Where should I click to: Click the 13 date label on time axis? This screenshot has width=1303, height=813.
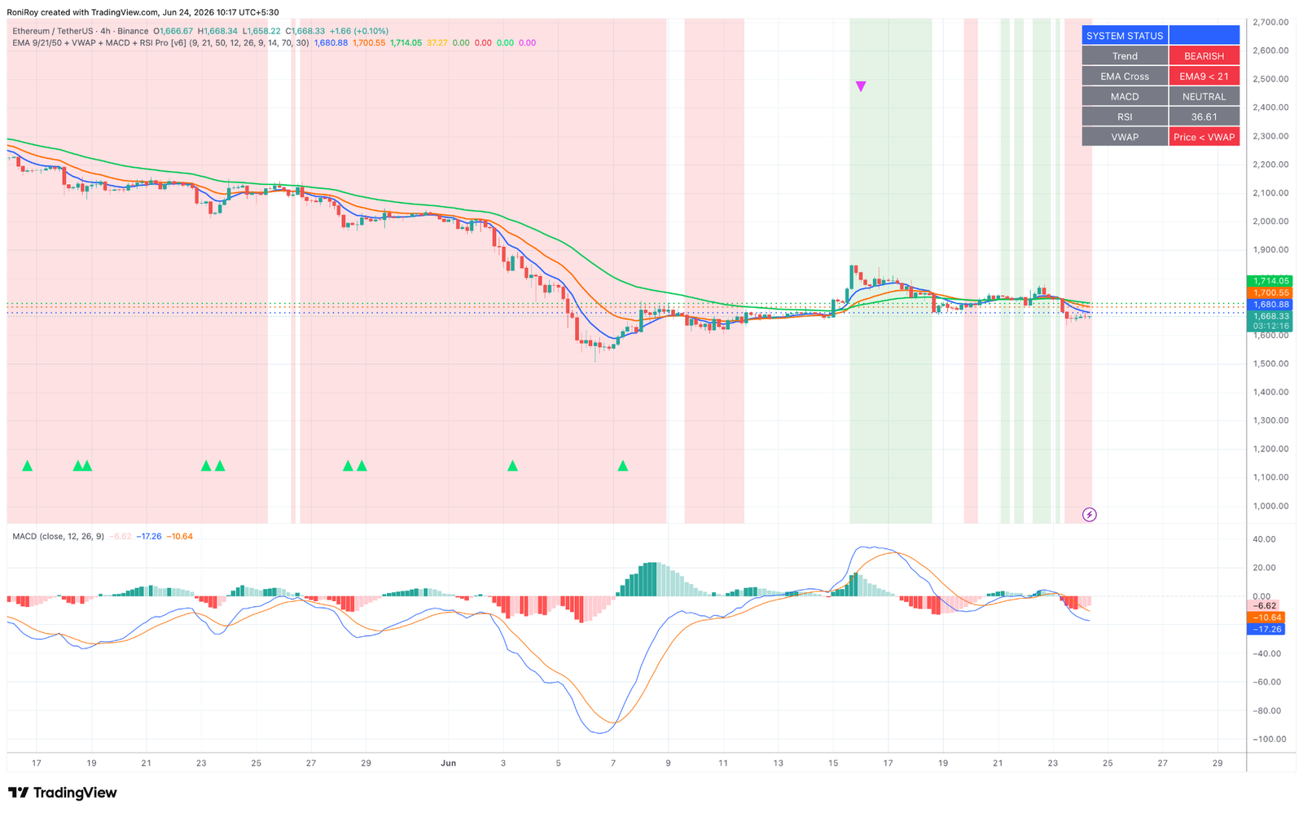779,763
